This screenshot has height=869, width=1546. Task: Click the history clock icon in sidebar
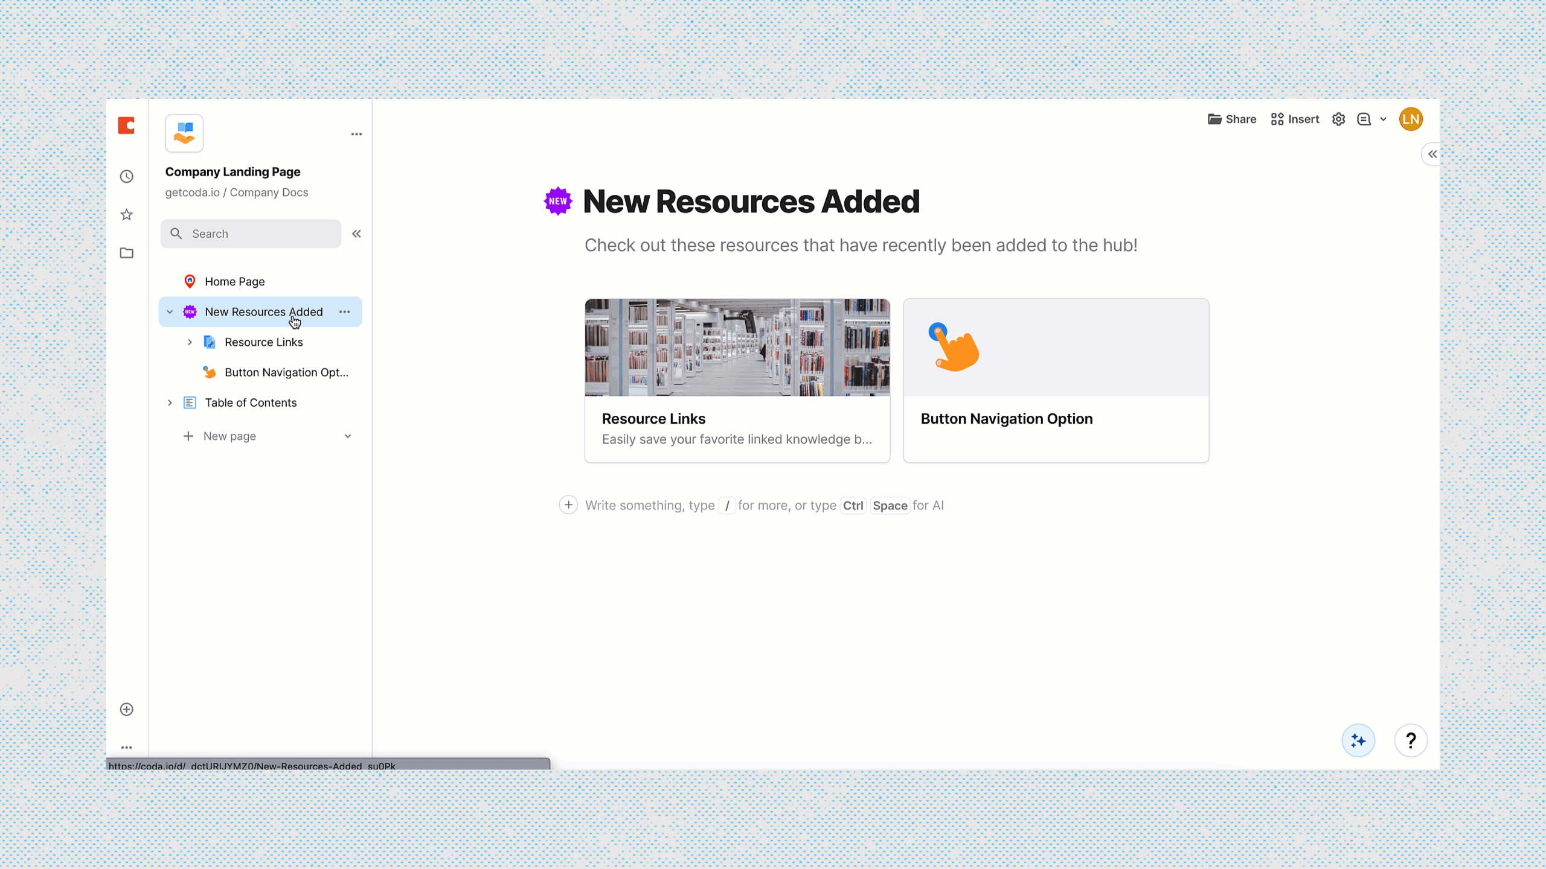[x=126, y=176]
